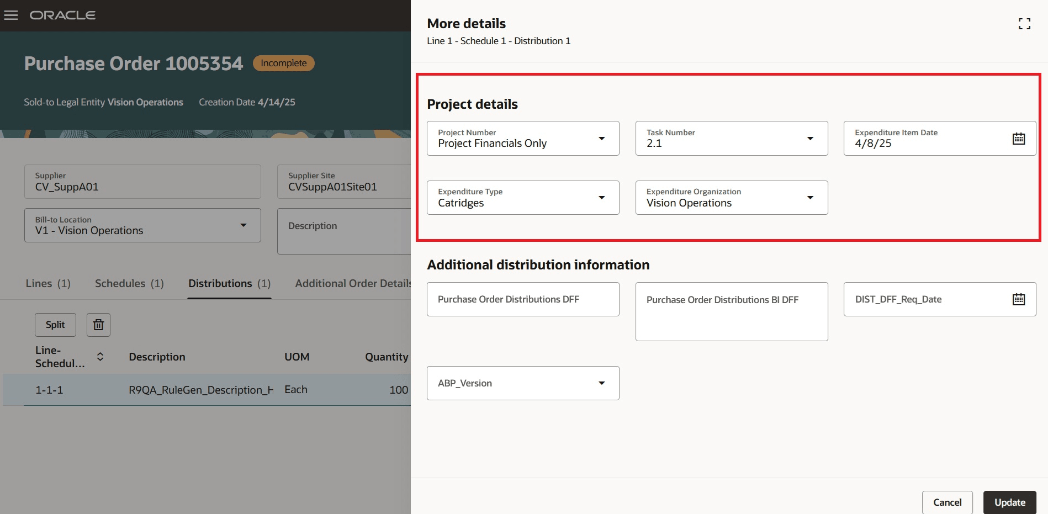Click the Purchase Order Distributions DFF field
This screenshot has width=1048, height=514.
pos(523,299)
